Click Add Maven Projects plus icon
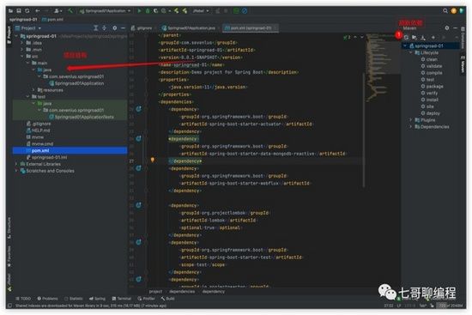This screenshot has width=472, height=315. [x=433, y=38]
